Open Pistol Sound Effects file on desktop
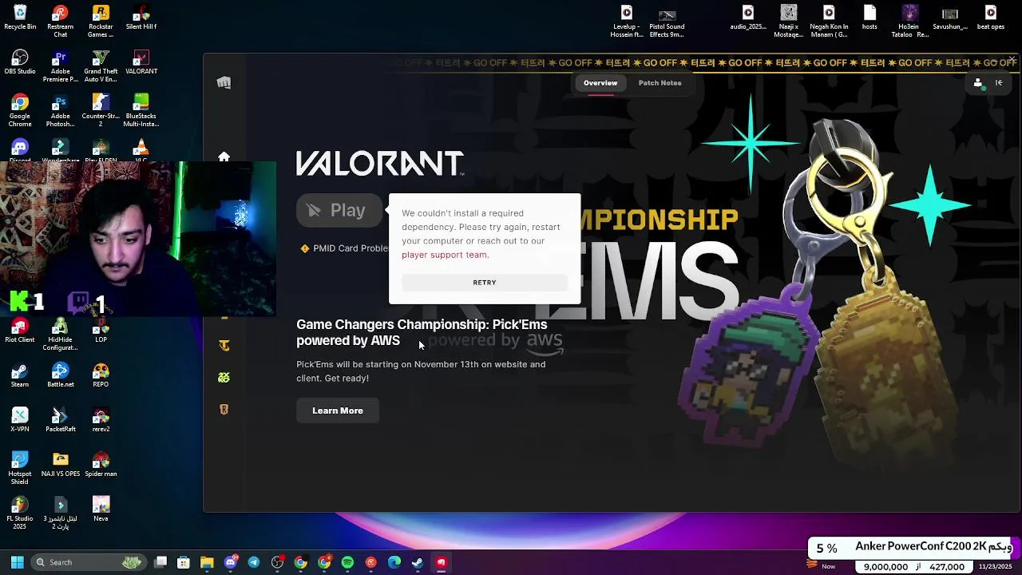Screen dimensions: 1022x575 tap(667, 22)
